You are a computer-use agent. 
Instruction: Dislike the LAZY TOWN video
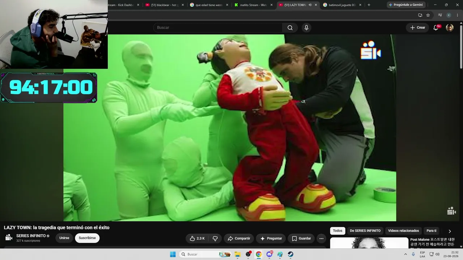(x=215, y=238)
